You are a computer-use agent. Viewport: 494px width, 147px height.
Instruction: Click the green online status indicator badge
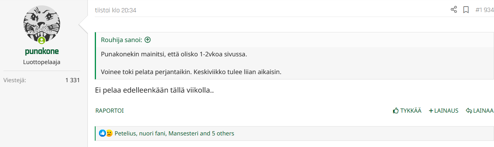coord(42,41)
